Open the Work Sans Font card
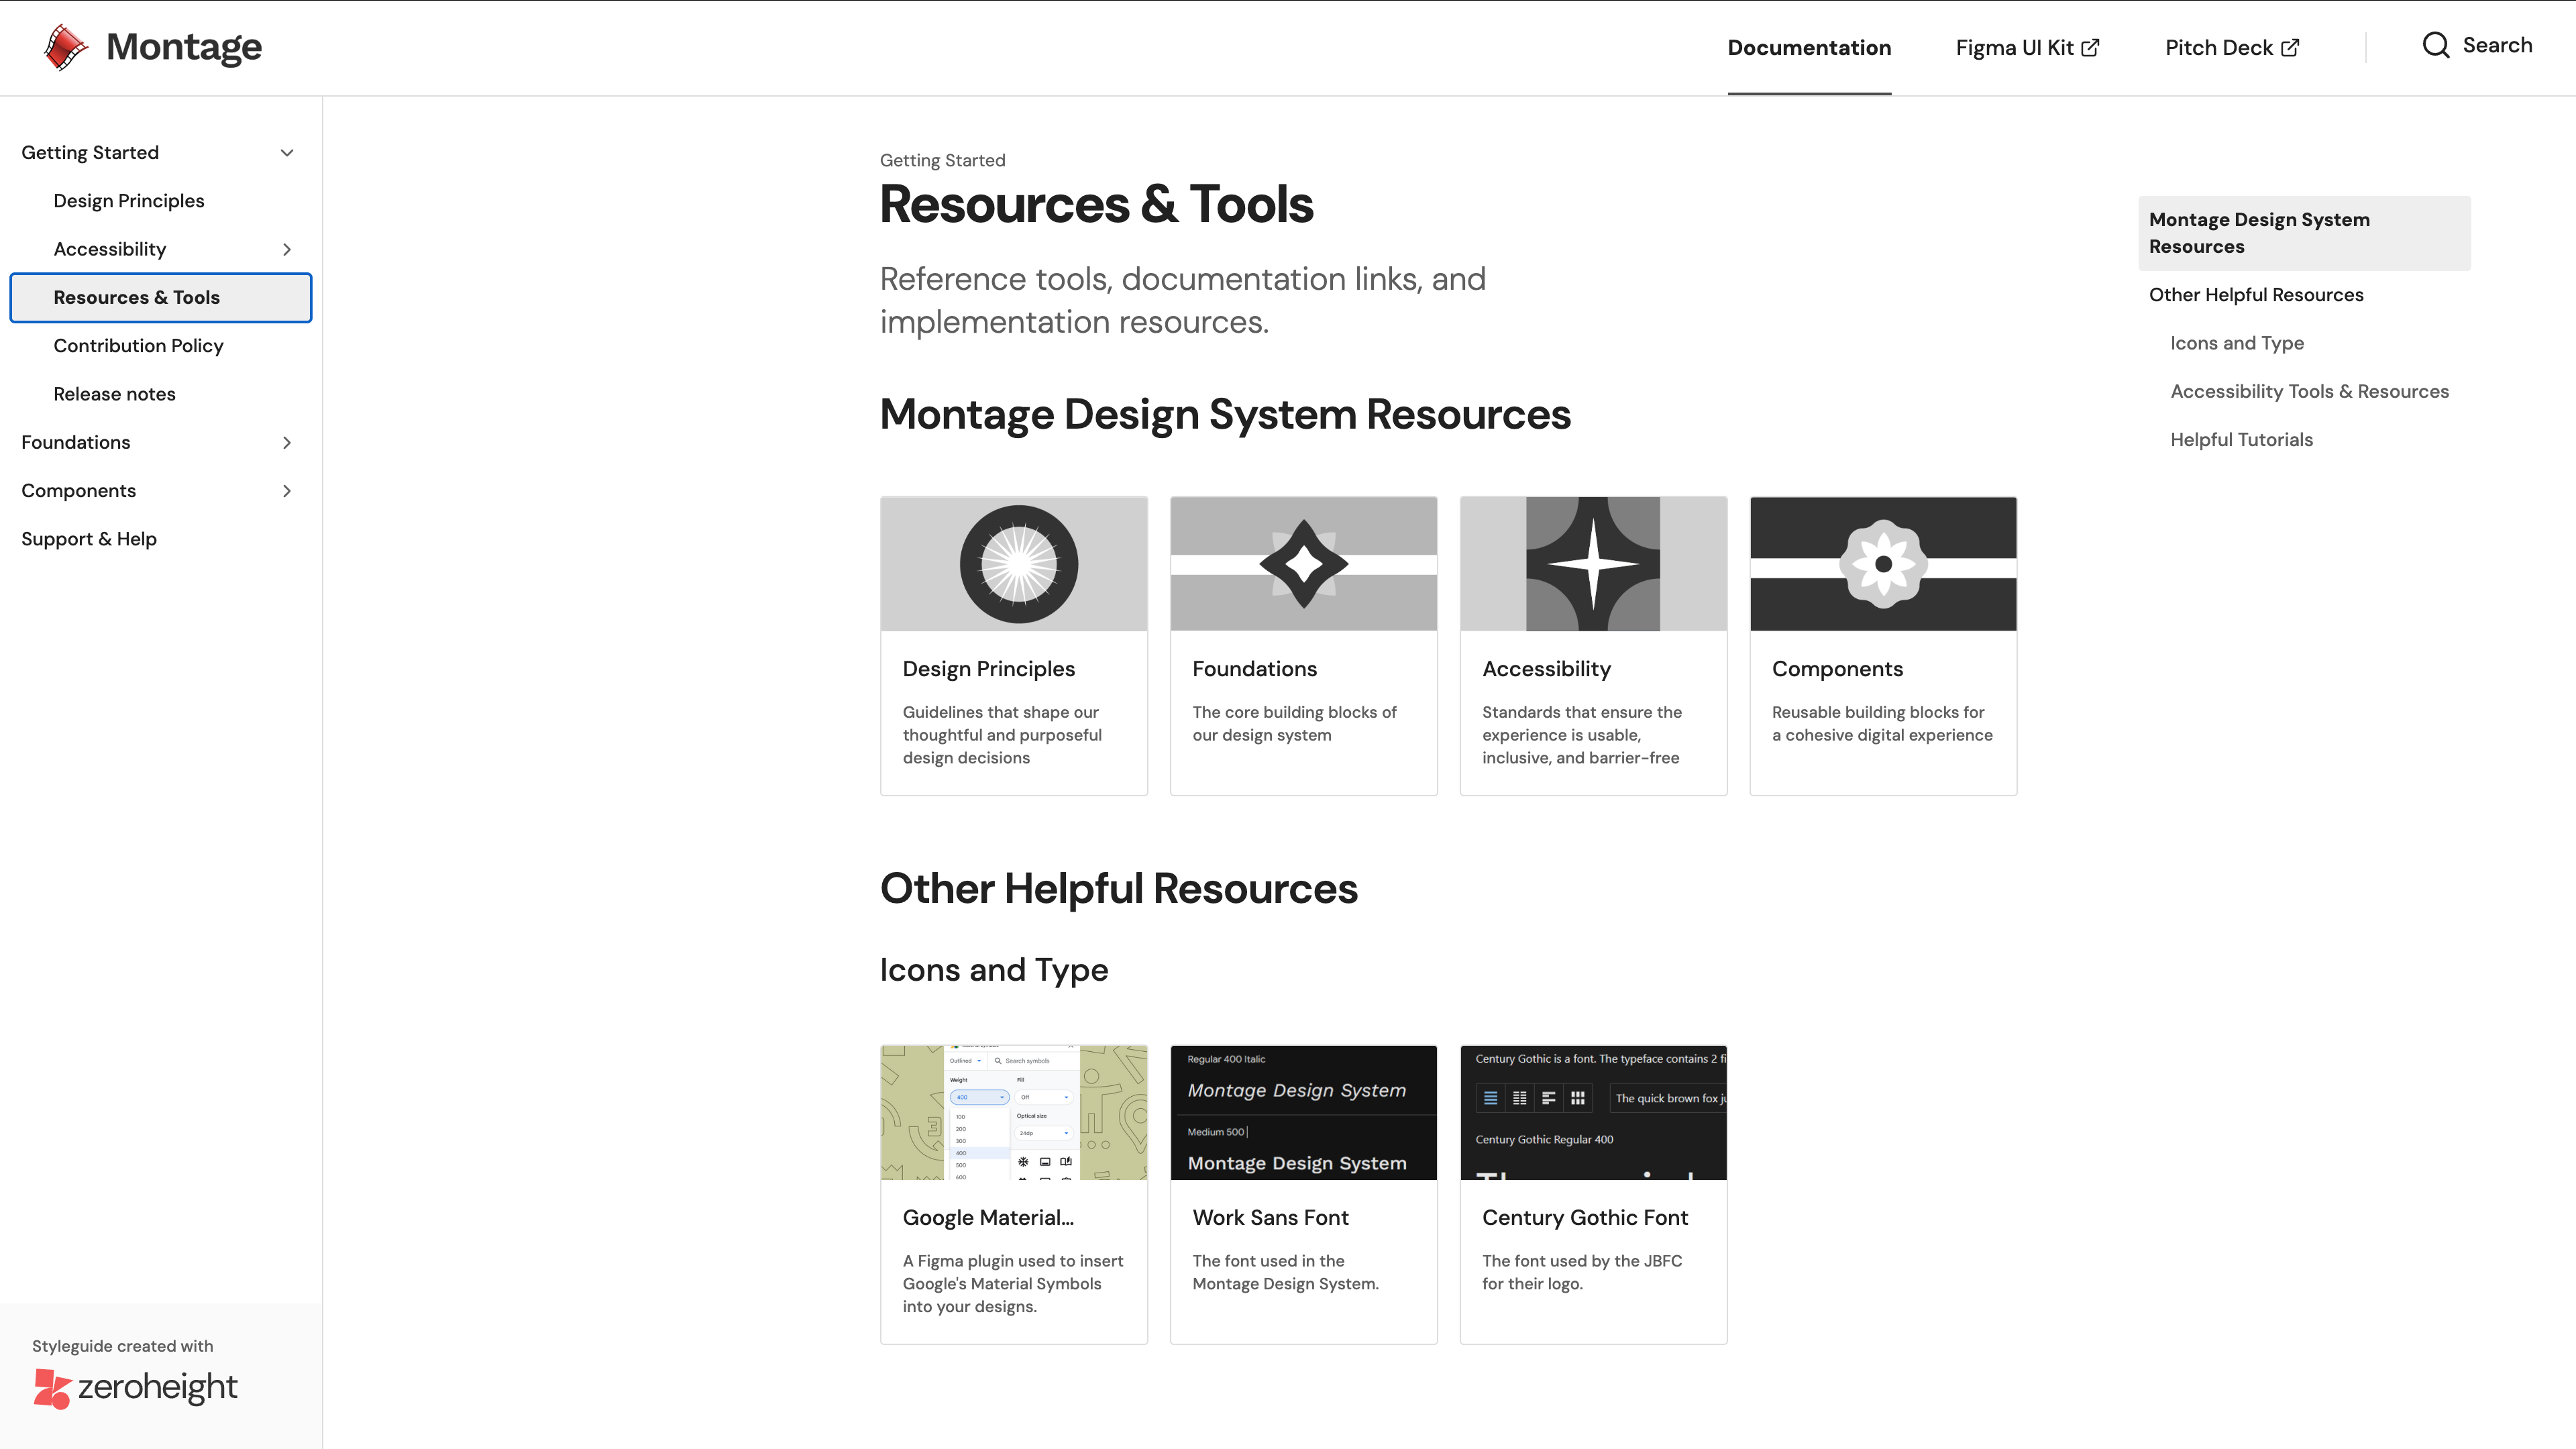Viewport: 2576px width, 1449px height. click(1303, 1217)
